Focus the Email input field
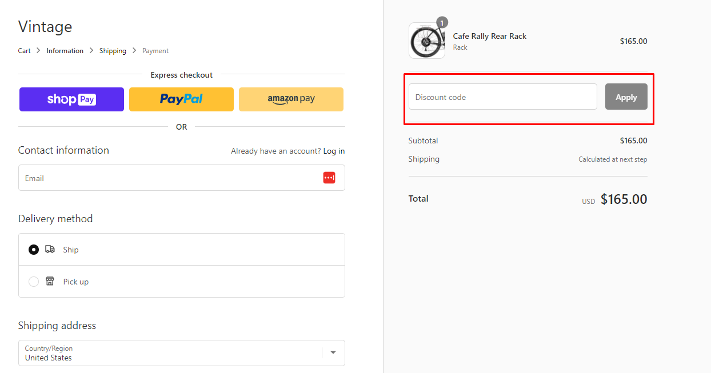711x373 pixels. (182, 178)
